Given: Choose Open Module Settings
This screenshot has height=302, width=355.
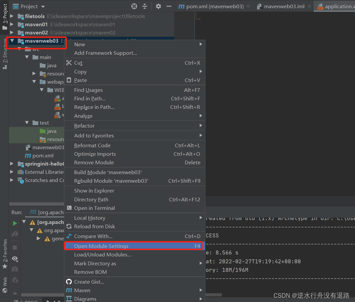Looking at the screenshot, I should (135, 246).
